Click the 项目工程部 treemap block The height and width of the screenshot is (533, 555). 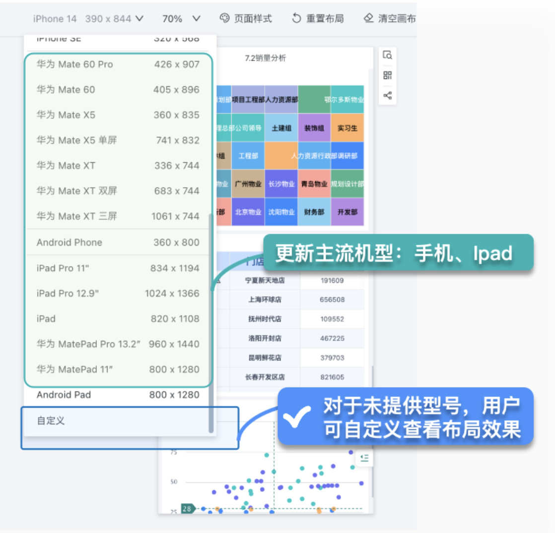pyautogui.click(x=248, y=99)
